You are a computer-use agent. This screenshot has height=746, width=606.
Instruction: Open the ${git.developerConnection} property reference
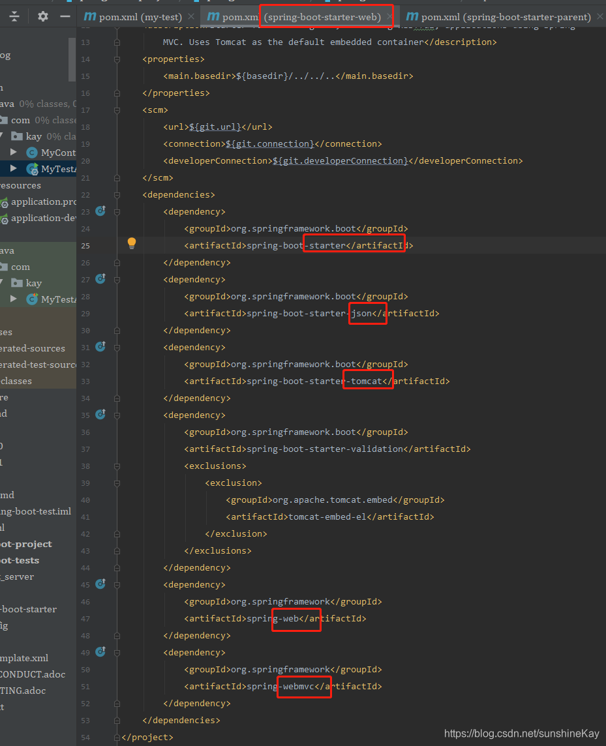point(341,161)
